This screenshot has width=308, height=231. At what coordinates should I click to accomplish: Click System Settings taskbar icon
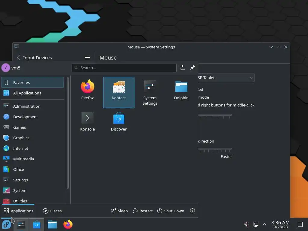coord(21,224)
